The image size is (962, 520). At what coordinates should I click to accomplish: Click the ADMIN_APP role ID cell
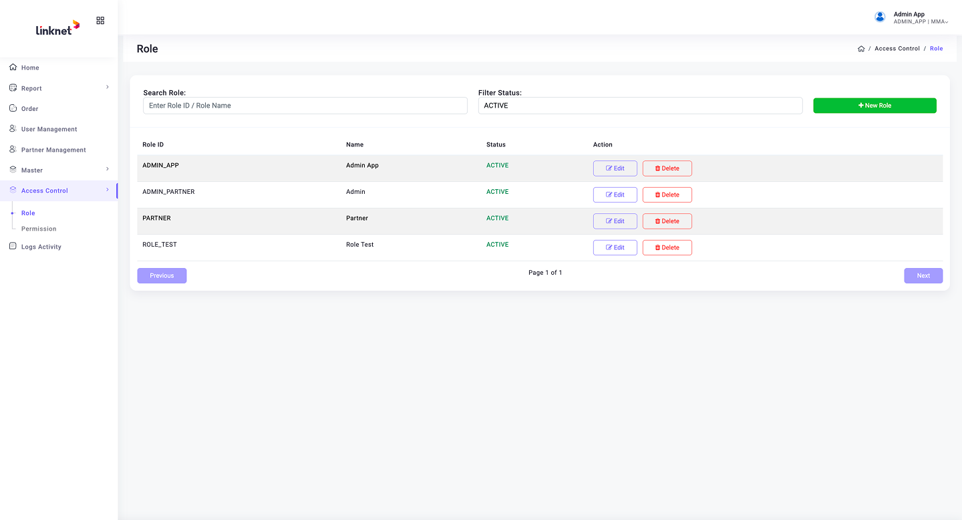tap(160, 165)
